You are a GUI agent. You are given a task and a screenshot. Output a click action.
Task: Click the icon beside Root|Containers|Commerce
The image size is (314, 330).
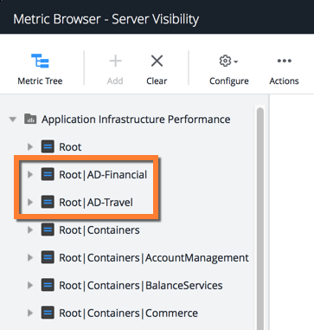click(48, 313)
